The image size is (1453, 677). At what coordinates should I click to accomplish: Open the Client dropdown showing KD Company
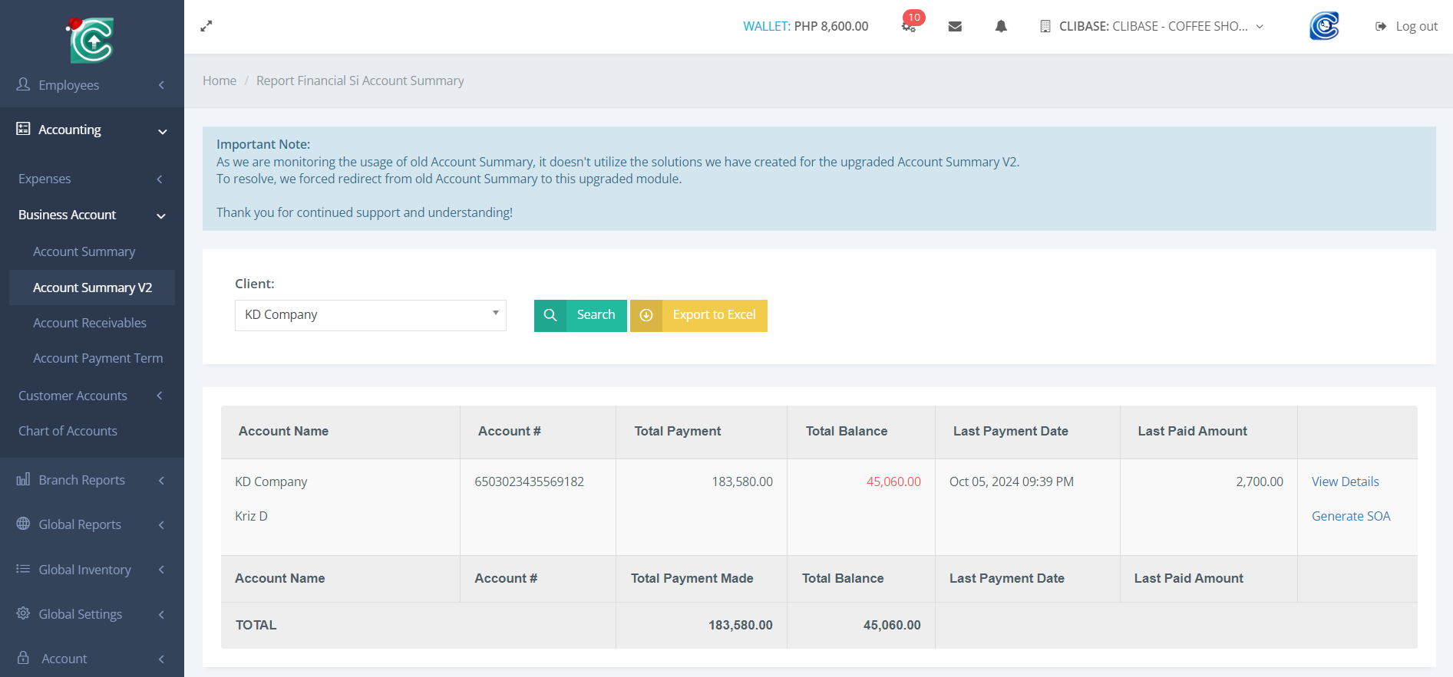pos(370,315)
